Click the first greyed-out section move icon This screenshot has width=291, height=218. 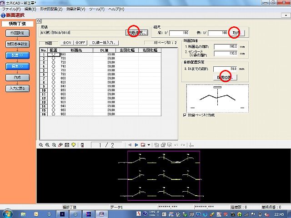[156, 145]
